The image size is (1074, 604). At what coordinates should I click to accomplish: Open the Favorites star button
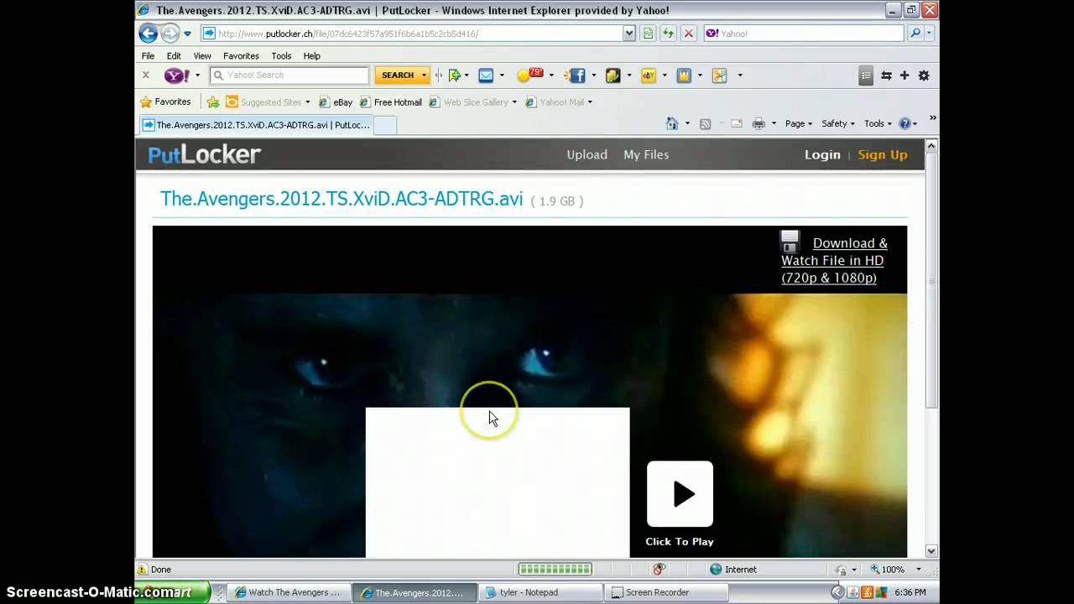[165, 102]
